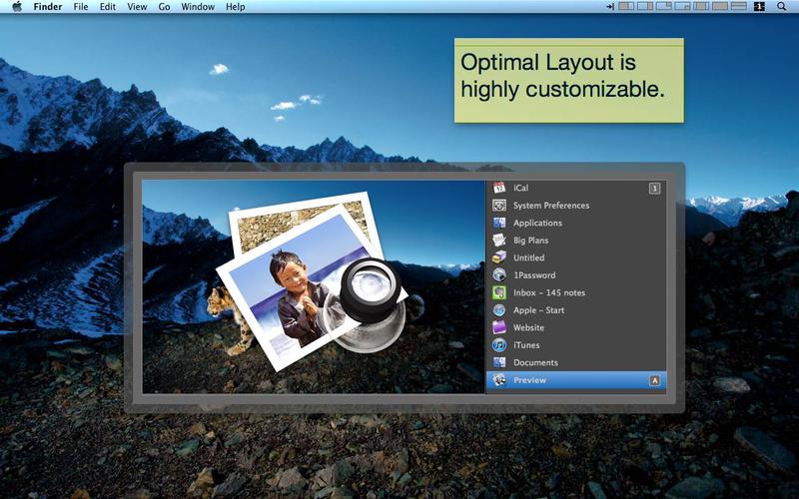Click the green Evernote icon beside Inbox

499,292
